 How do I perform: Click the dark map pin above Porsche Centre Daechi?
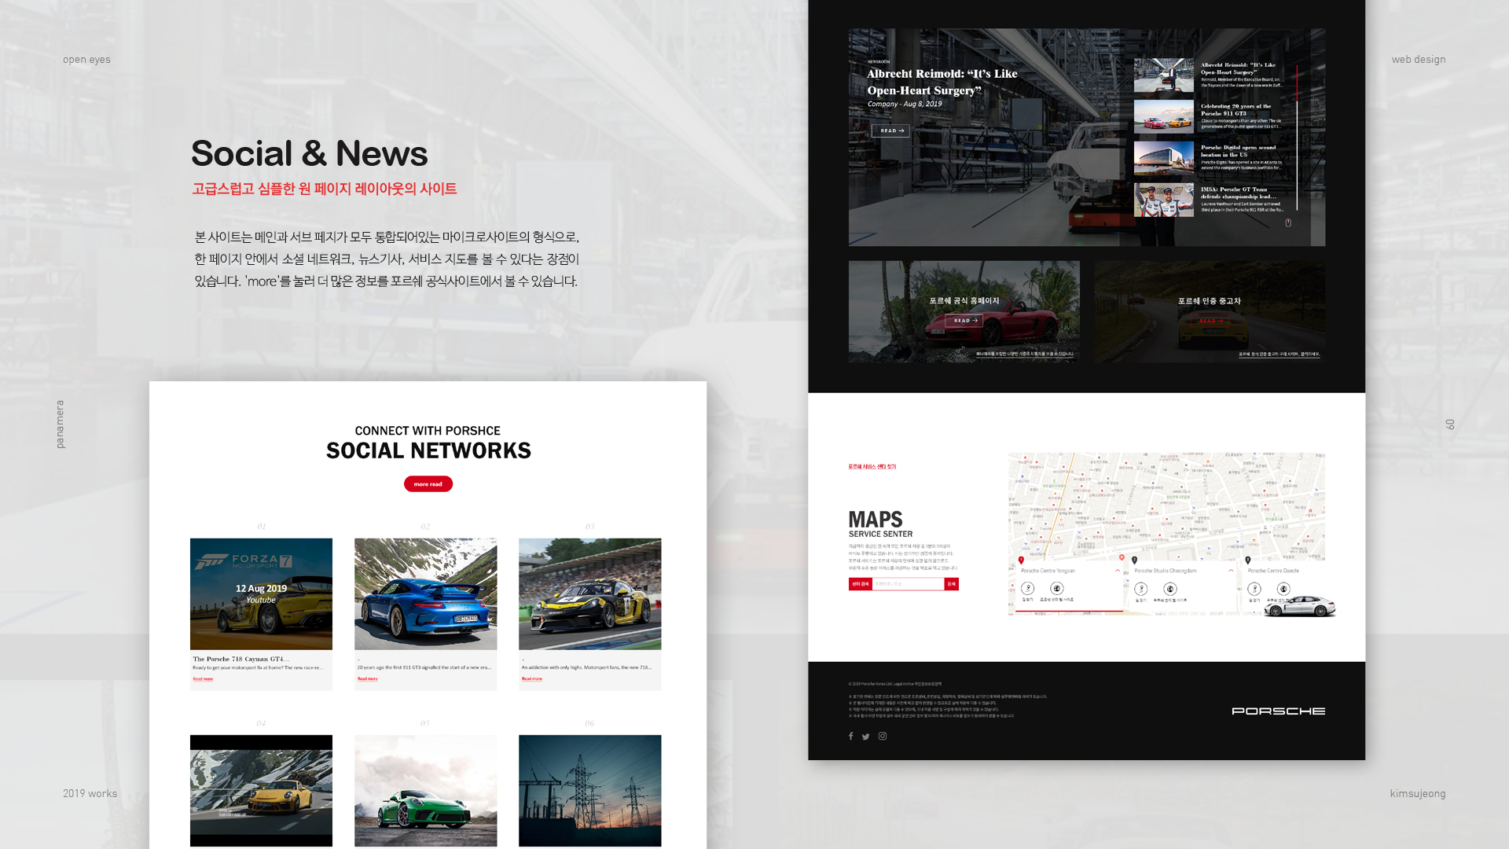click(x=1248, y=560)
